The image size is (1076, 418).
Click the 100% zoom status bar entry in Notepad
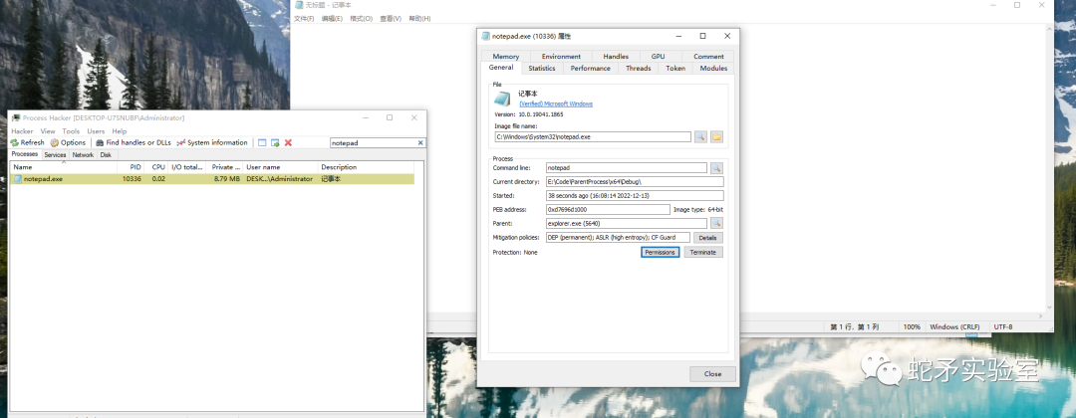click(x=912, y=326)
